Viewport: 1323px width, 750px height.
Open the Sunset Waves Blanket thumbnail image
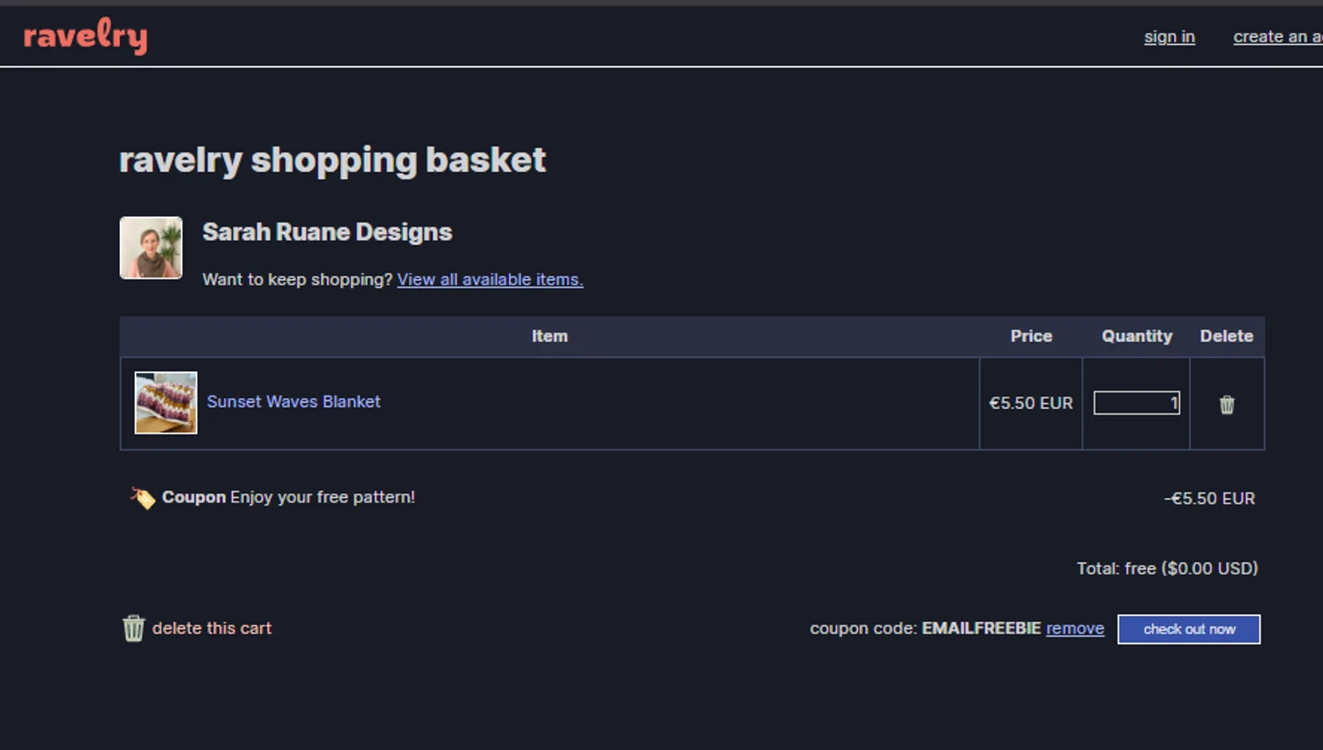166,403
